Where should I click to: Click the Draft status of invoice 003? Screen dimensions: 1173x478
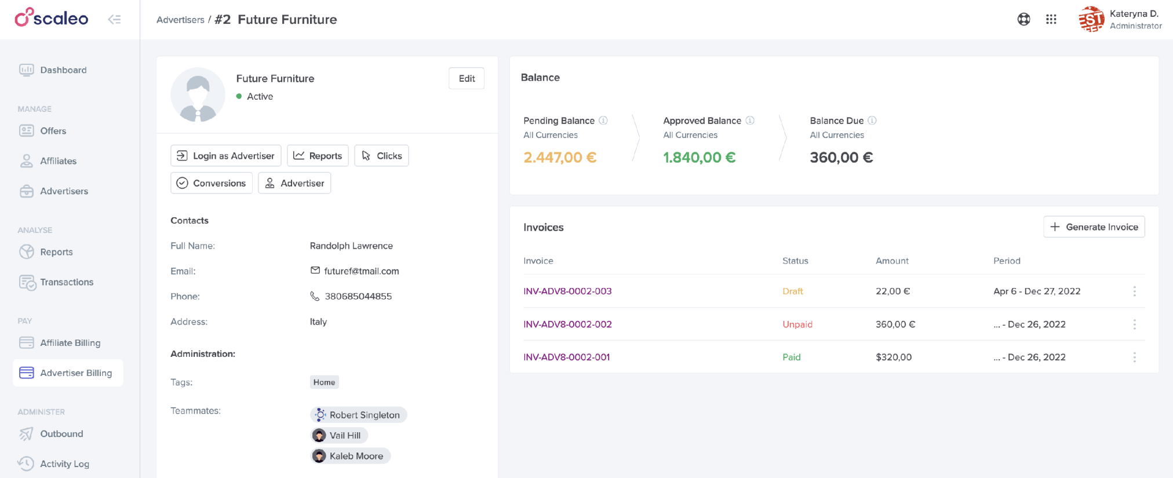[x=793, y=291]
